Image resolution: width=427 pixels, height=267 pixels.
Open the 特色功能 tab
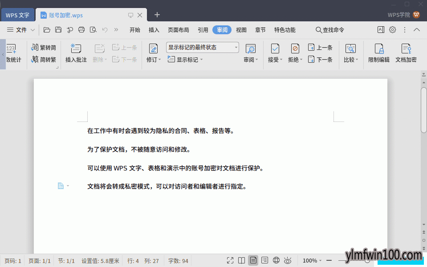285,30
